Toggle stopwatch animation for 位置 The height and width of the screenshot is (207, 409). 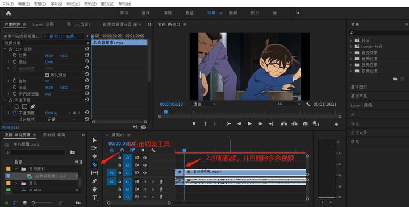15,56
